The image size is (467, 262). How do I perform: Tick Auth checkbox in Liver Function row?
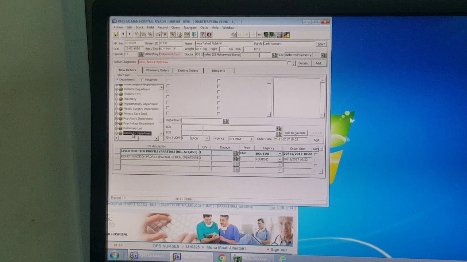click(315, 154)
